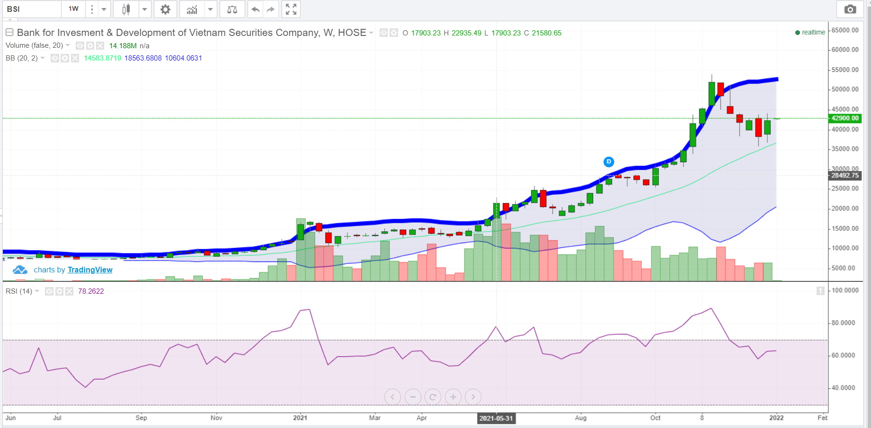Open Volume indicator settings gear

[x=90, y=45]
